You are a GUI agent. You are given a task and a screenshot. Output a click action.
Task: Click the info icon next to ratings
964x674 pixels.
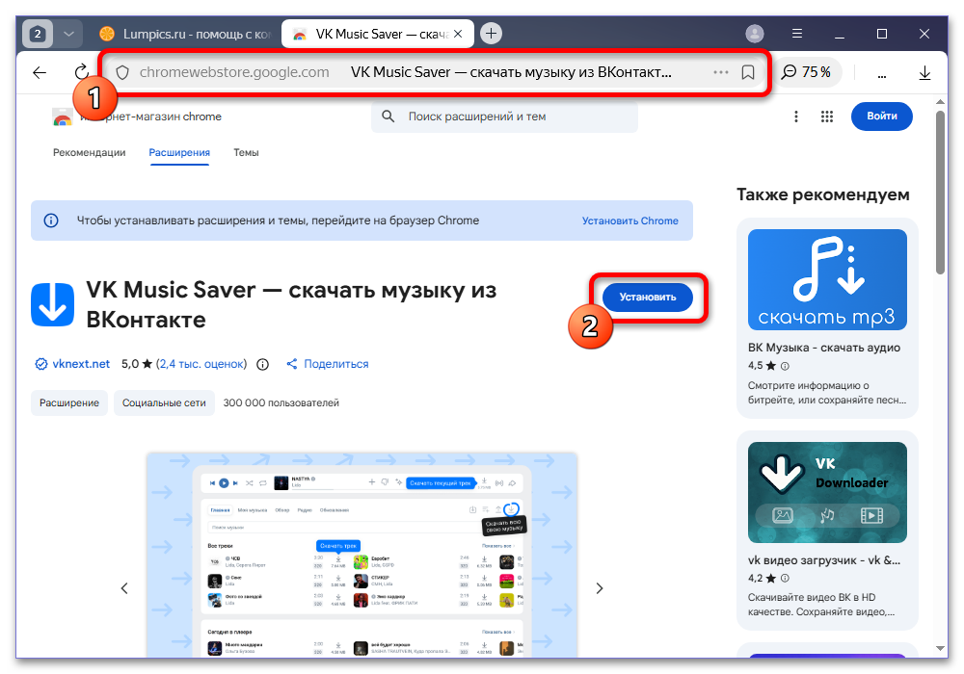262,365
